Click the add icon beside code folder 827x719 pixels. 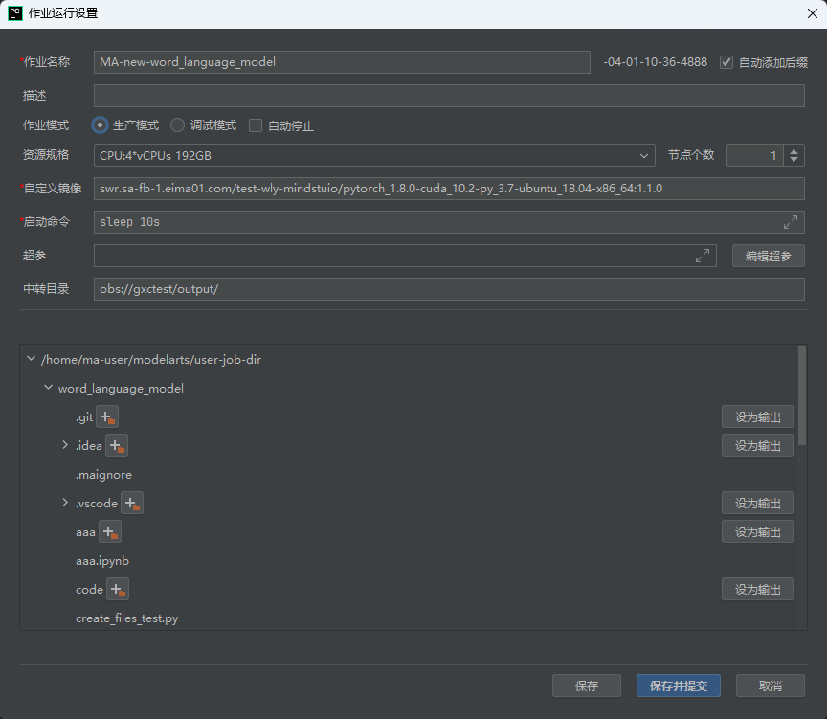point(118,589)
